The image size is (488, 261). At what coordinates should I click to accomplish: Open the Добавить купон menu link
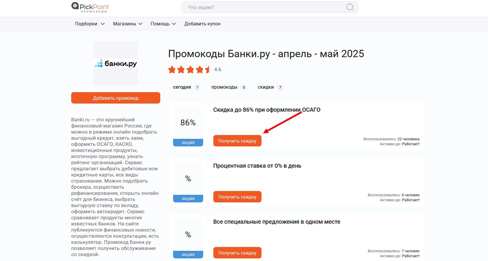202,24
